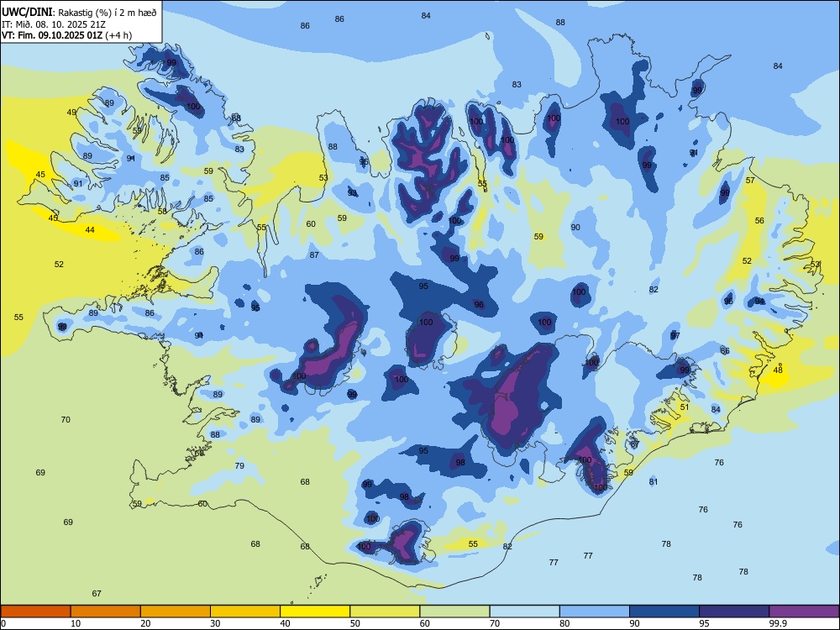840x630 pixels.
Task: Click the pale blue 70–80 legend swatch
Action: 525,612
